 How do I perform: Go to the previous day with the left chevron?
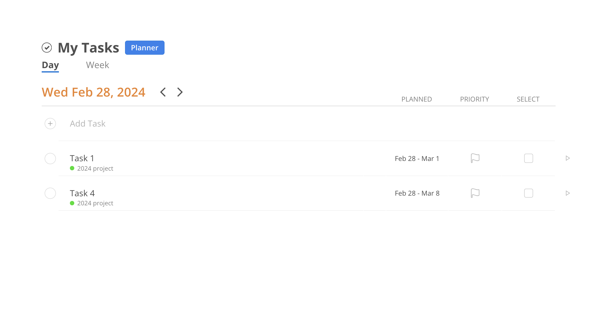click(x=163, y=92)
